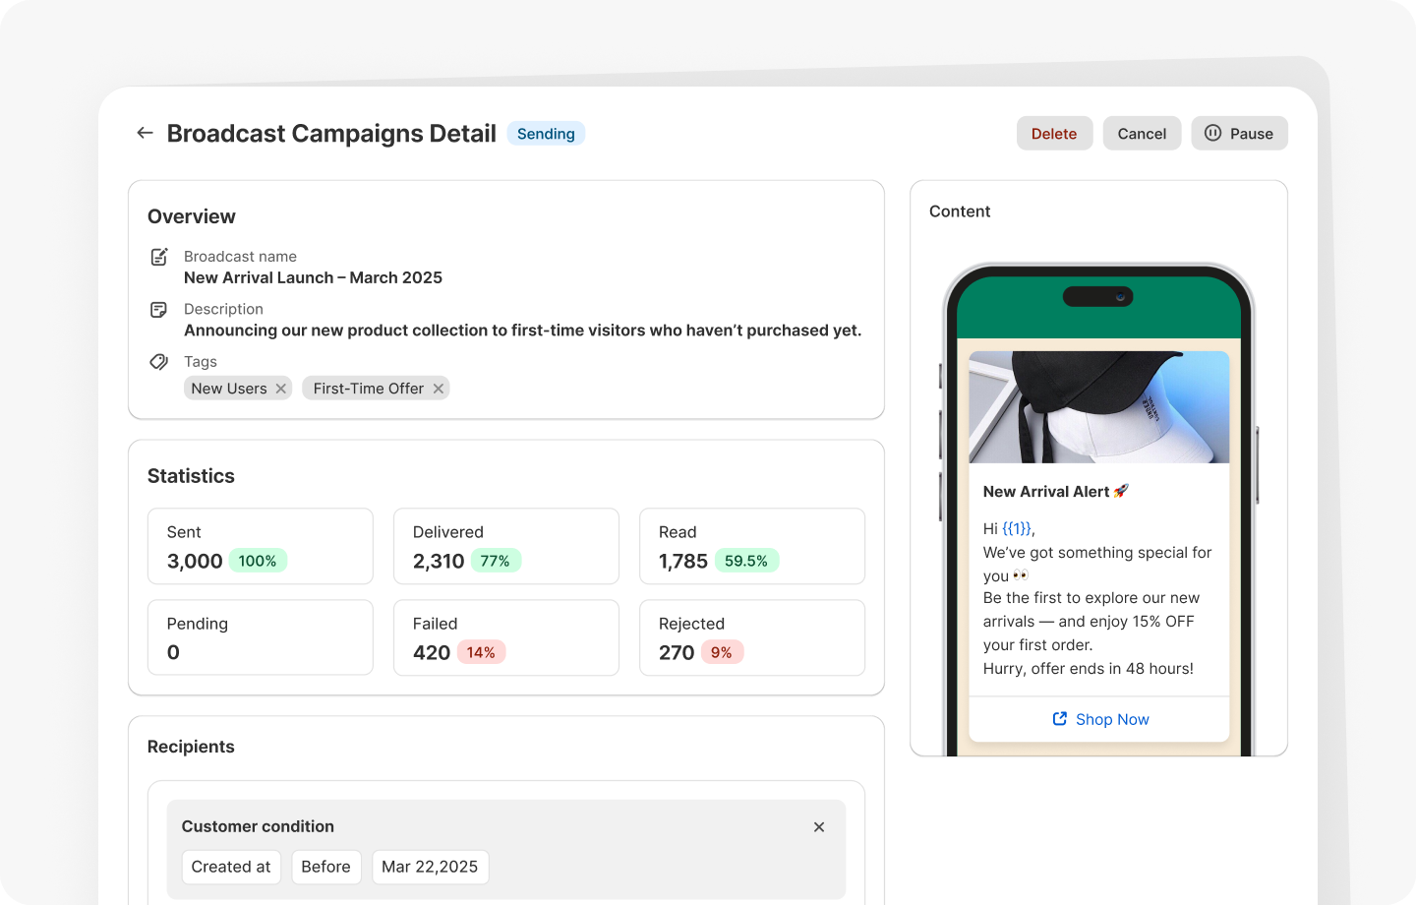The height and width of the screenshot is (905, 1416).
Task: Click the 3,000 sent value
Action: (x=195, y=562)
